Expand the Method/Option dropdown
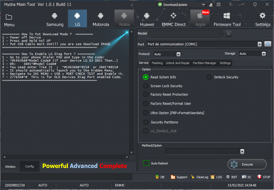Image resolution: width=274 pixels, height=190 pixels. (242, 152)
